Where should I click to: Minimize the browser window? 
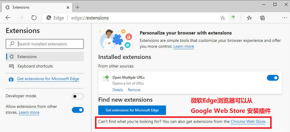(264, 5)
